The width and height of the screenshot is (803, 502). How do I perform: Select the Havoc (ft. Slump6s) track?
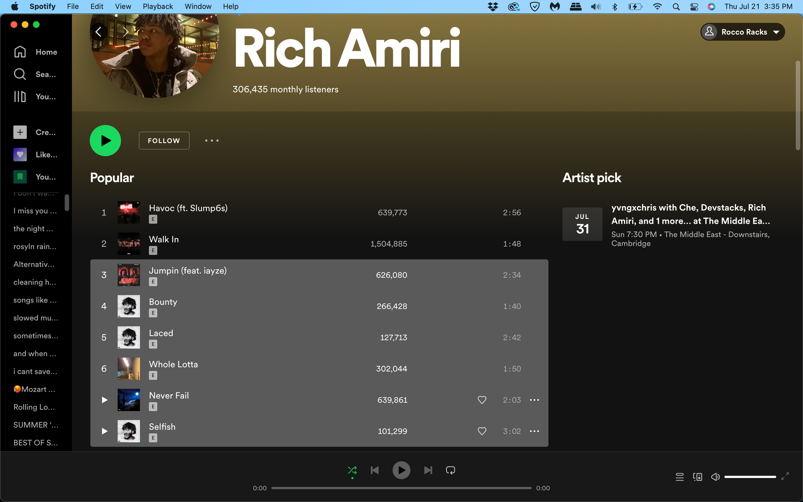click(319, 212)
